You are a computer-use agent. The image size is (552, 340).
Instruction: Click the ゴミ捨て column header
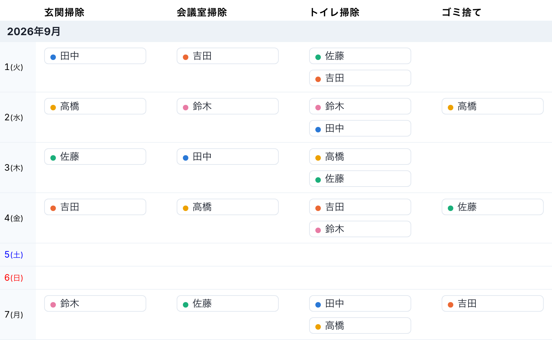(x=462, y=12)
